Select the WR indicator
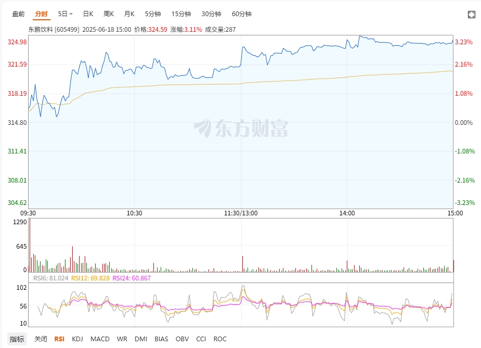This screenshot has height=348, width=481. click(122, 339)
